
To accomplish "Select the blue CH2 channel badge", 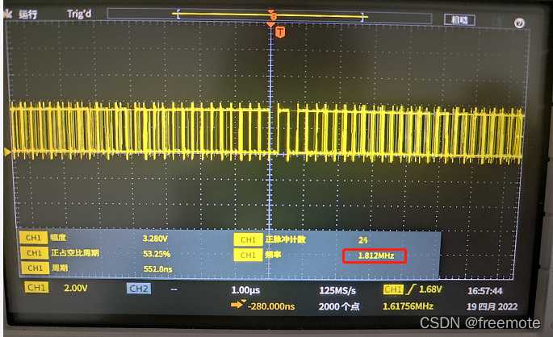I will click(139, 289).
